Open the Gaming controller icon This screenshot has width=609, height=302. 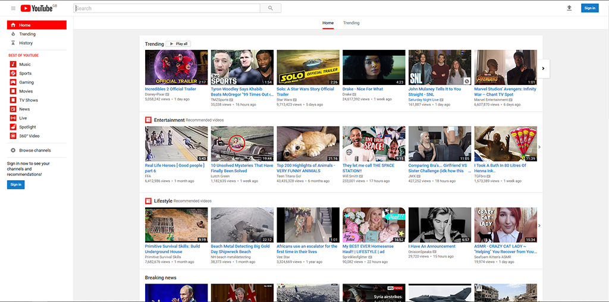[x=13, y=82]
